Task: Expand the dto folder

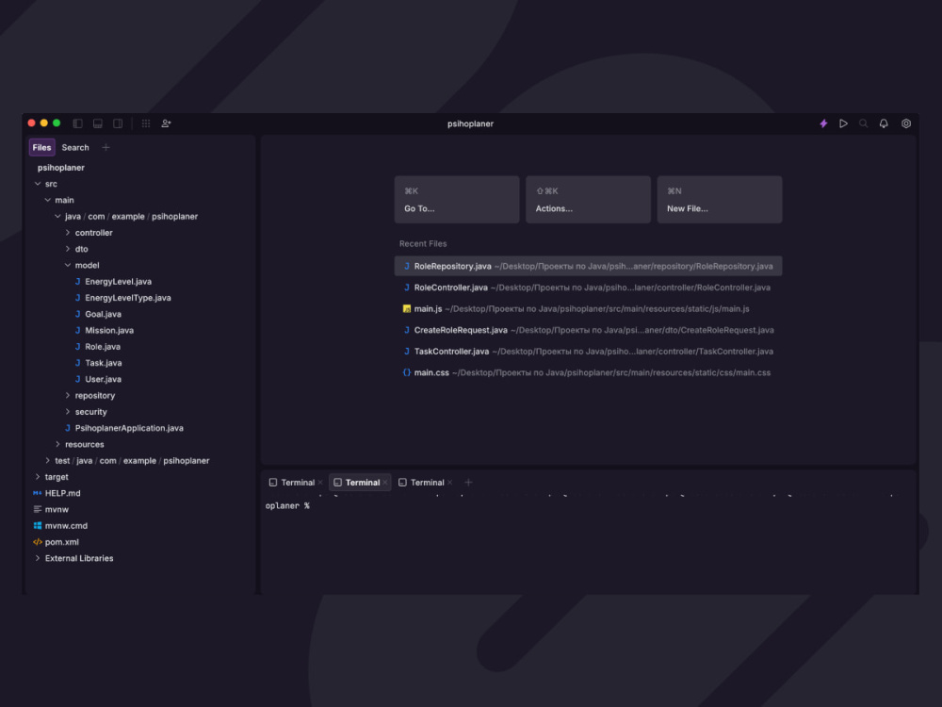Action: tap(68, 248)
